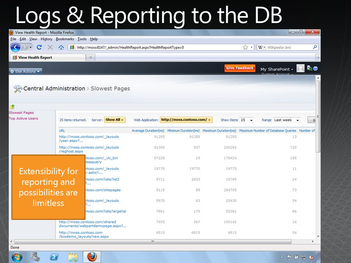Open the back/forward history dropdown arrow
Image resolution: width=351 pixels, height=263 pixels.
pos(30,47)
